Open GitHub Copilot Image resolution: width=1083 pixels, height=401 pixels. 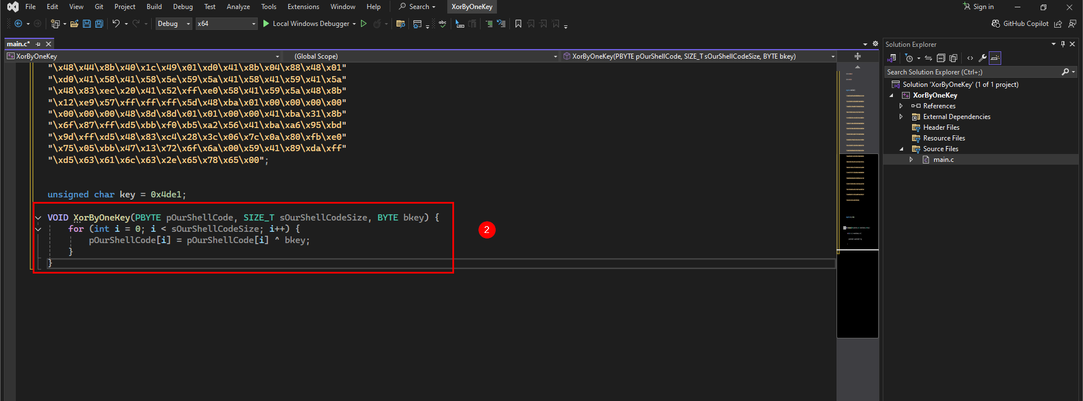coord(1020,24)
